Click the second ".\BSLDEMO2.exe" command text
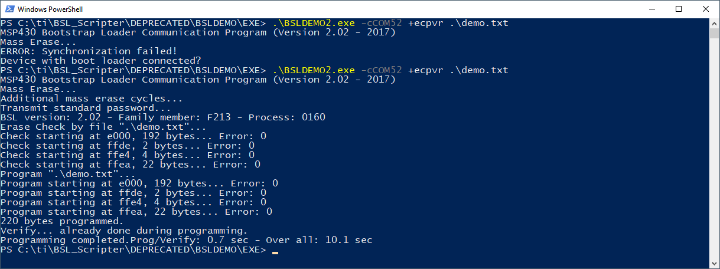The image size is (720, 269). coord(313,70)
